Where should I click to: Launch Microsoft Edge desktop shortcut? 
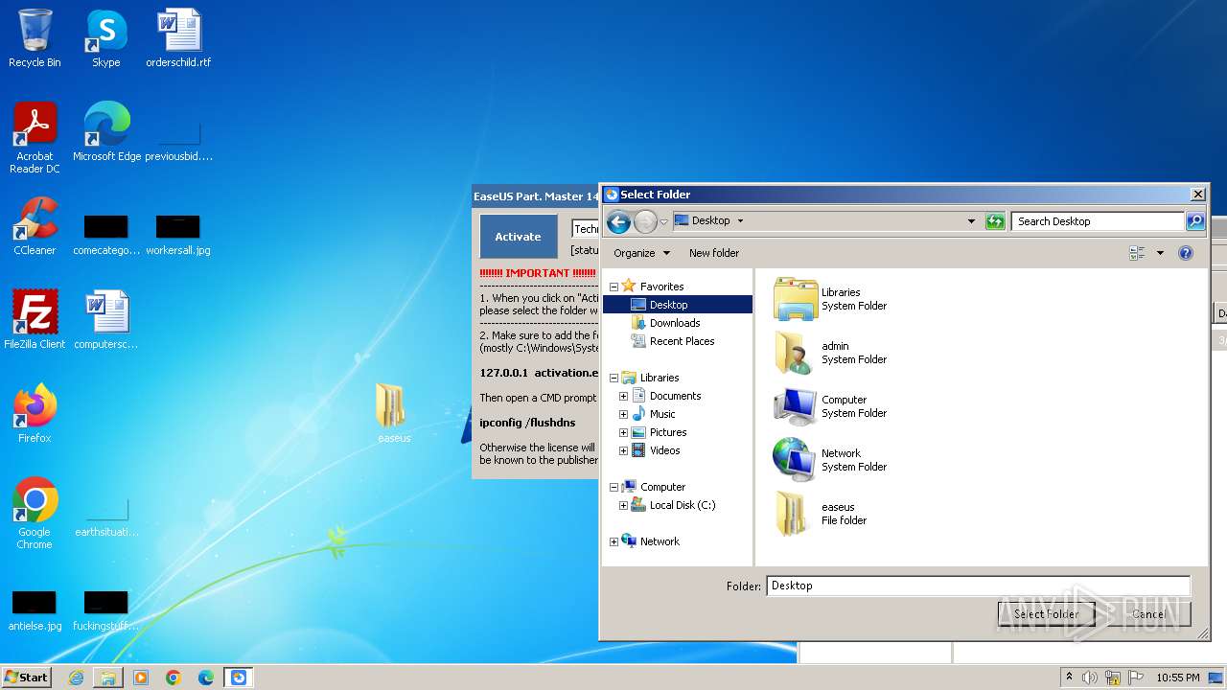pyautogui.click(x=106, y=132)
